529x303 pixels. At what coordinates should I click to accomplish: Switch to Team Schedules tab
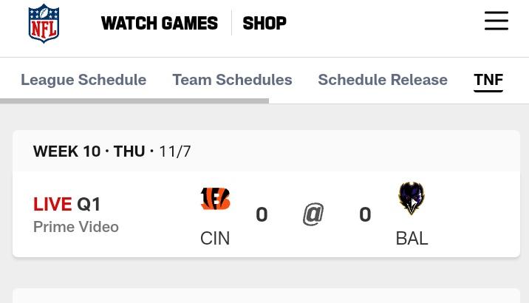click(x=232, y=80)
